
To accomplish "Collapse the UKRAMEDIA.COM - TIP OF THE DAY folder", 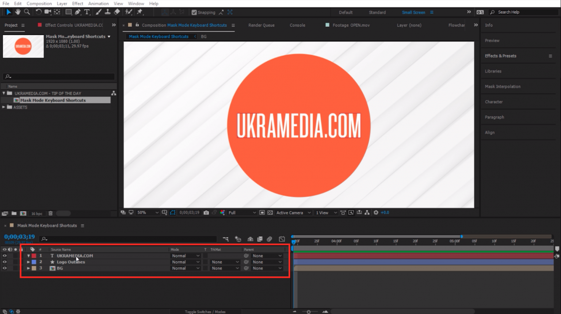I will tap(4, 93).
